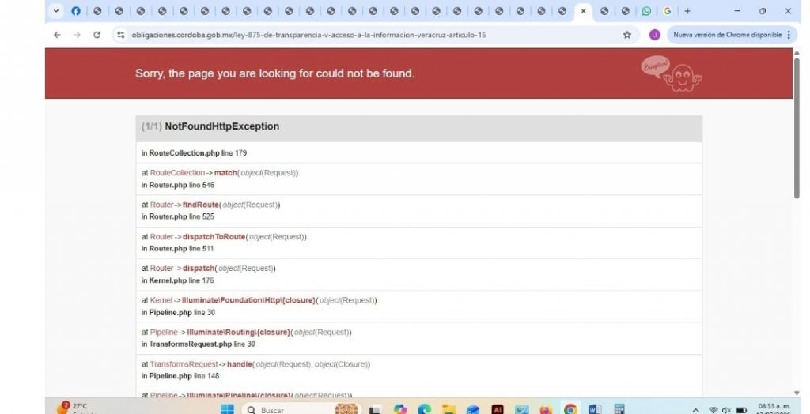Click the URL address bar field
The width and height of the screenshot is (810, 414).
click(x=356, y=35)
